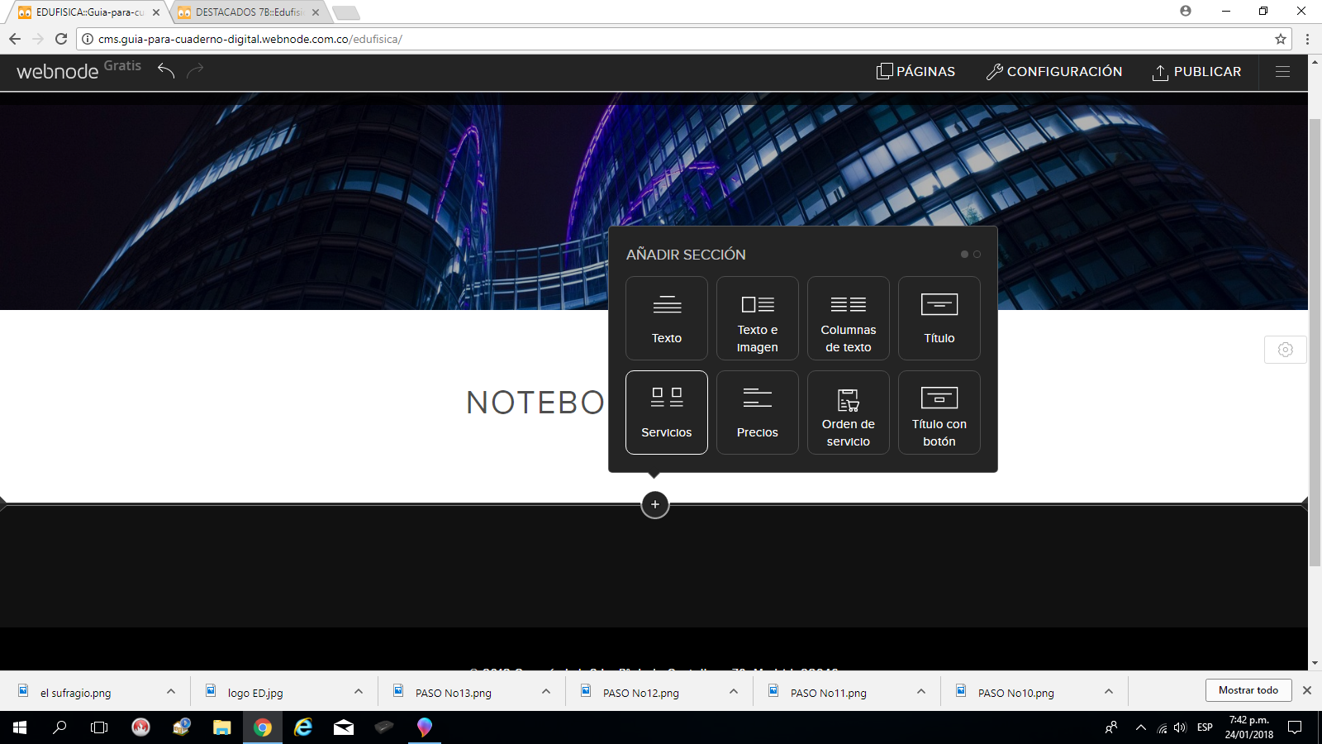1322x744 pixels.
Task: Click Mostrar todo downloads button
Action: click(1248, 690)
